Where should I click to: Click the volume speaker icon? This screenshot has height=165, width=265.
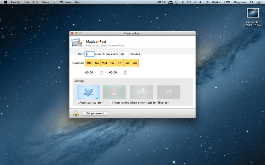pyautogui.click(x=200, y=2)
